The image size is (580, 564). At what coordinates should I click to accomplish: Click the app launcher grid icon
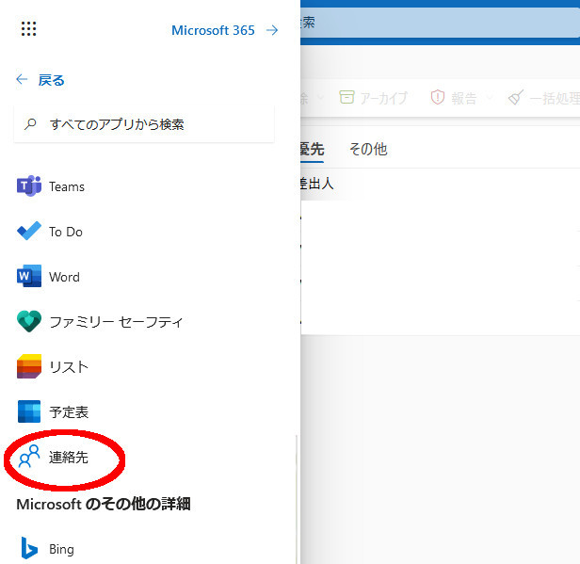coord(28,30)
